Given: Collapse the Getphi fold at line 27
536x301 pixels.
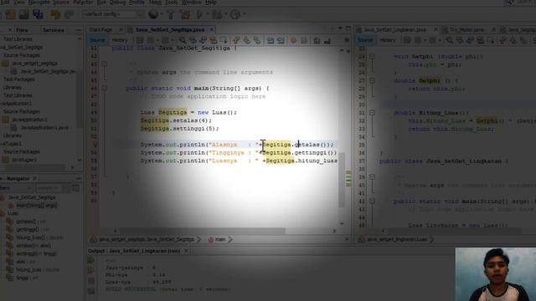Looking at the screenshot, I should coord(372,80).
